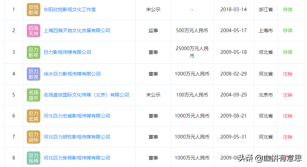This screenshot has height=167, width=307.
Task: Click the 四海天地 pink logo icon
Action: point(34,30)
